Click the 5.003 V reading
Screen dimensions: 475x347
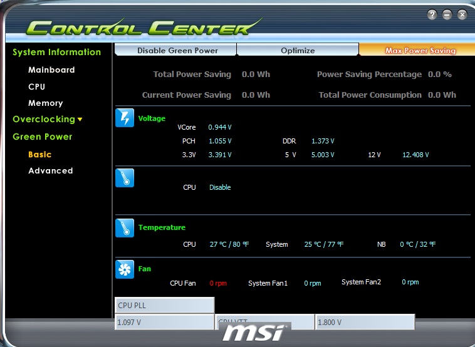(323, 155)
